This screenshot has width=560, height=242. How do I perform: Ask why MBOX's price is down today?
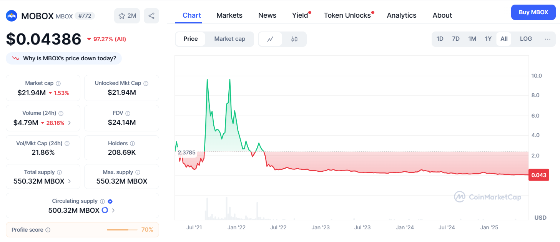click(64, 58)
